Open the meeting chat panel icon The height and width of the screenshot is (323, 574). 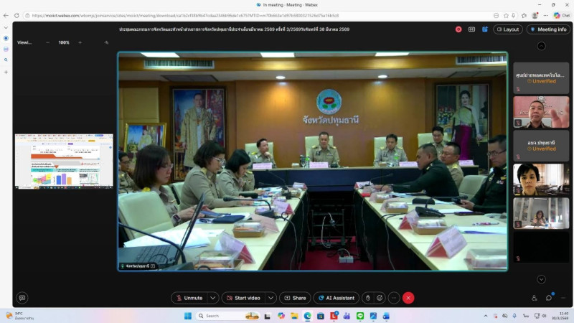click(549, 298)
